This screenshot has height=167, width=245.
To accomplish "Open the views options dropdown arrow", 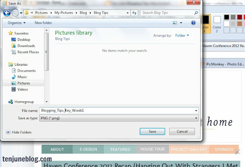I will click(x=181, y=23).
